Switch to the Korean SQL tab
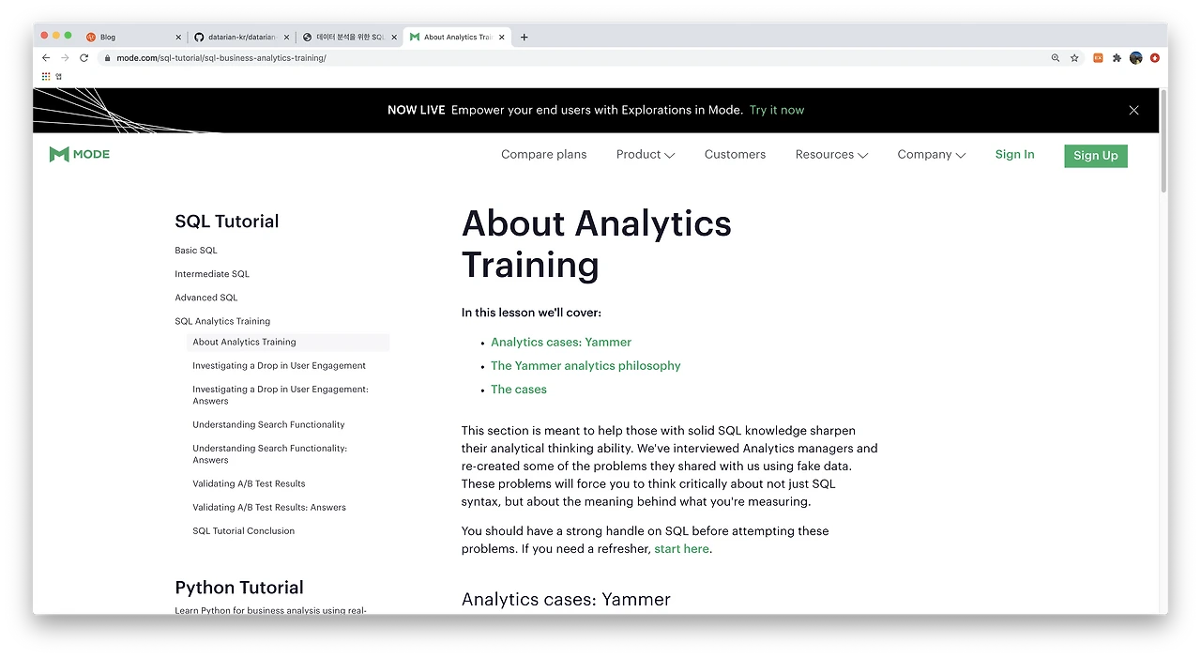This screenshot has height=658, width=1201. pyautogui.click(x=348, y=38)
